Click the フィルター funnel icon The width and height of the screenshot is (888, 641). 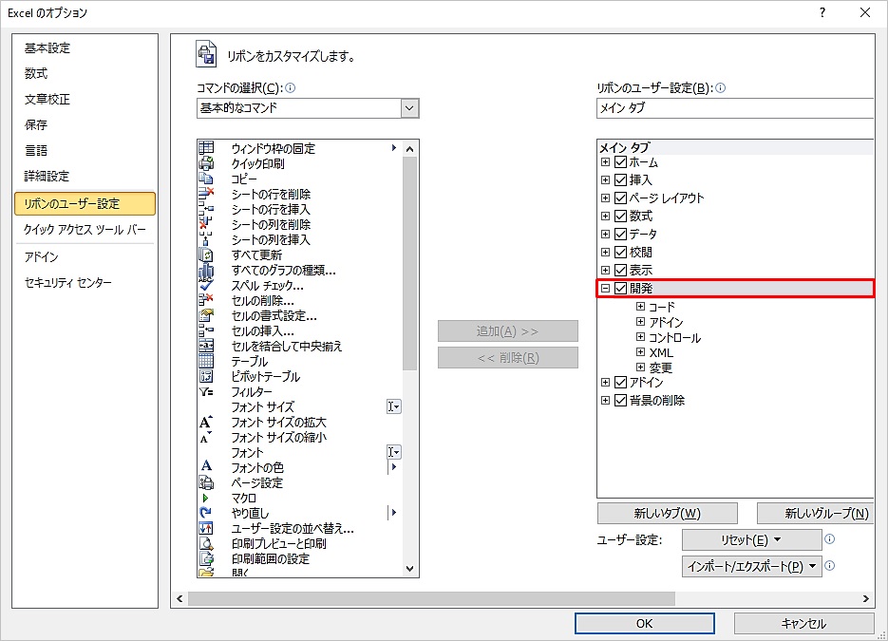206,391
